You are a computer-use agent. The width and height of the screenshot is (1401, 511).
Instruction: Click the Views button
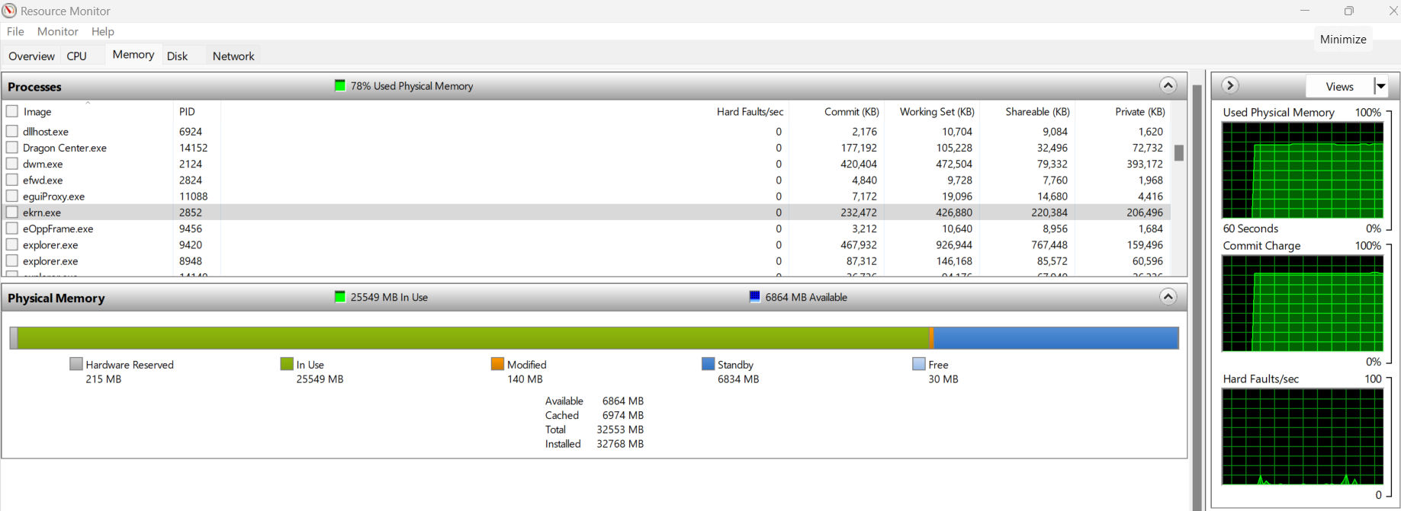(1339, 86)
